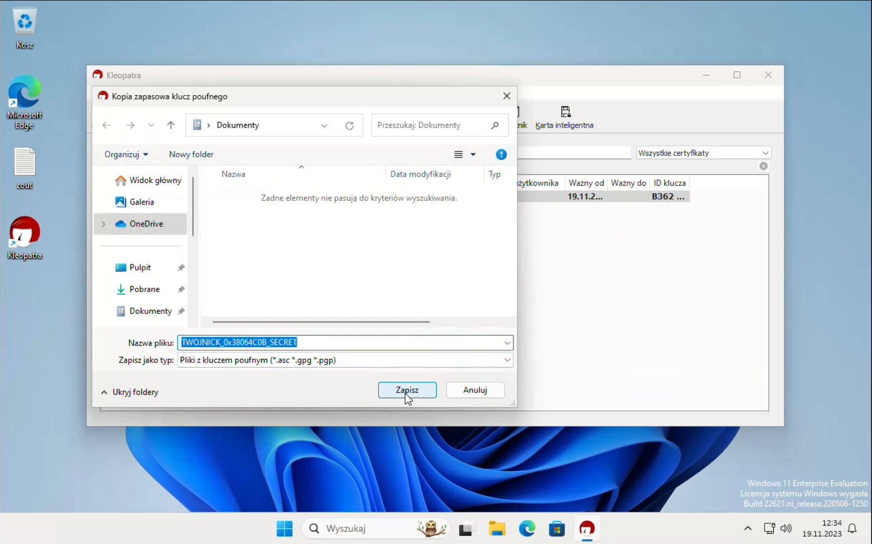Expand the OneDrive tree node
This screenshot has width=872, height=544.
103,224
